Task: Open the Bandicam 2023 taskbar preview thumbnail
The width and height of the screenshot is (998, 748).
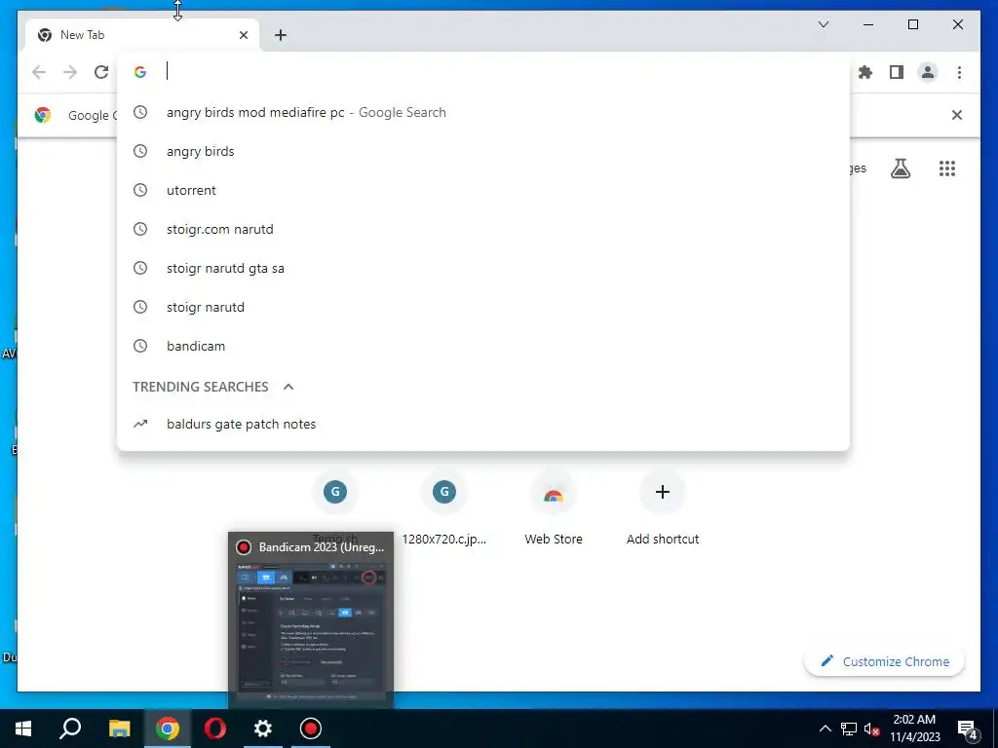Action: pyautogui.click(x=311, y=630)
